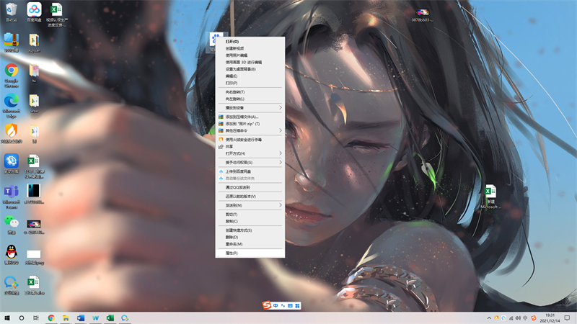Choose 设置为桌面背景(B)
The width and height of the screenshot is (577, 324).
click(250, 69)
